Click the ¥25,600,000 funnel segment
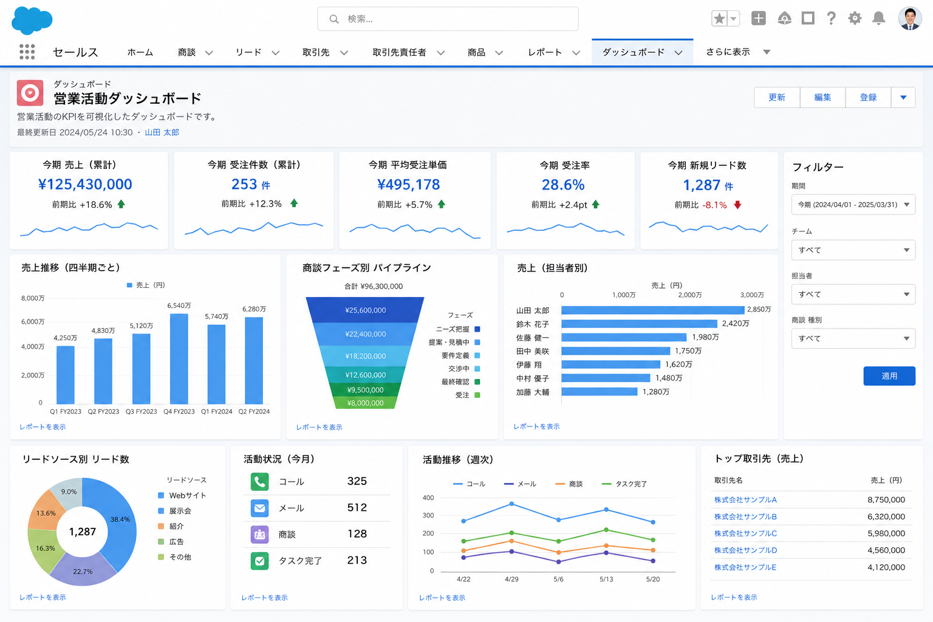 pos(365,310)
